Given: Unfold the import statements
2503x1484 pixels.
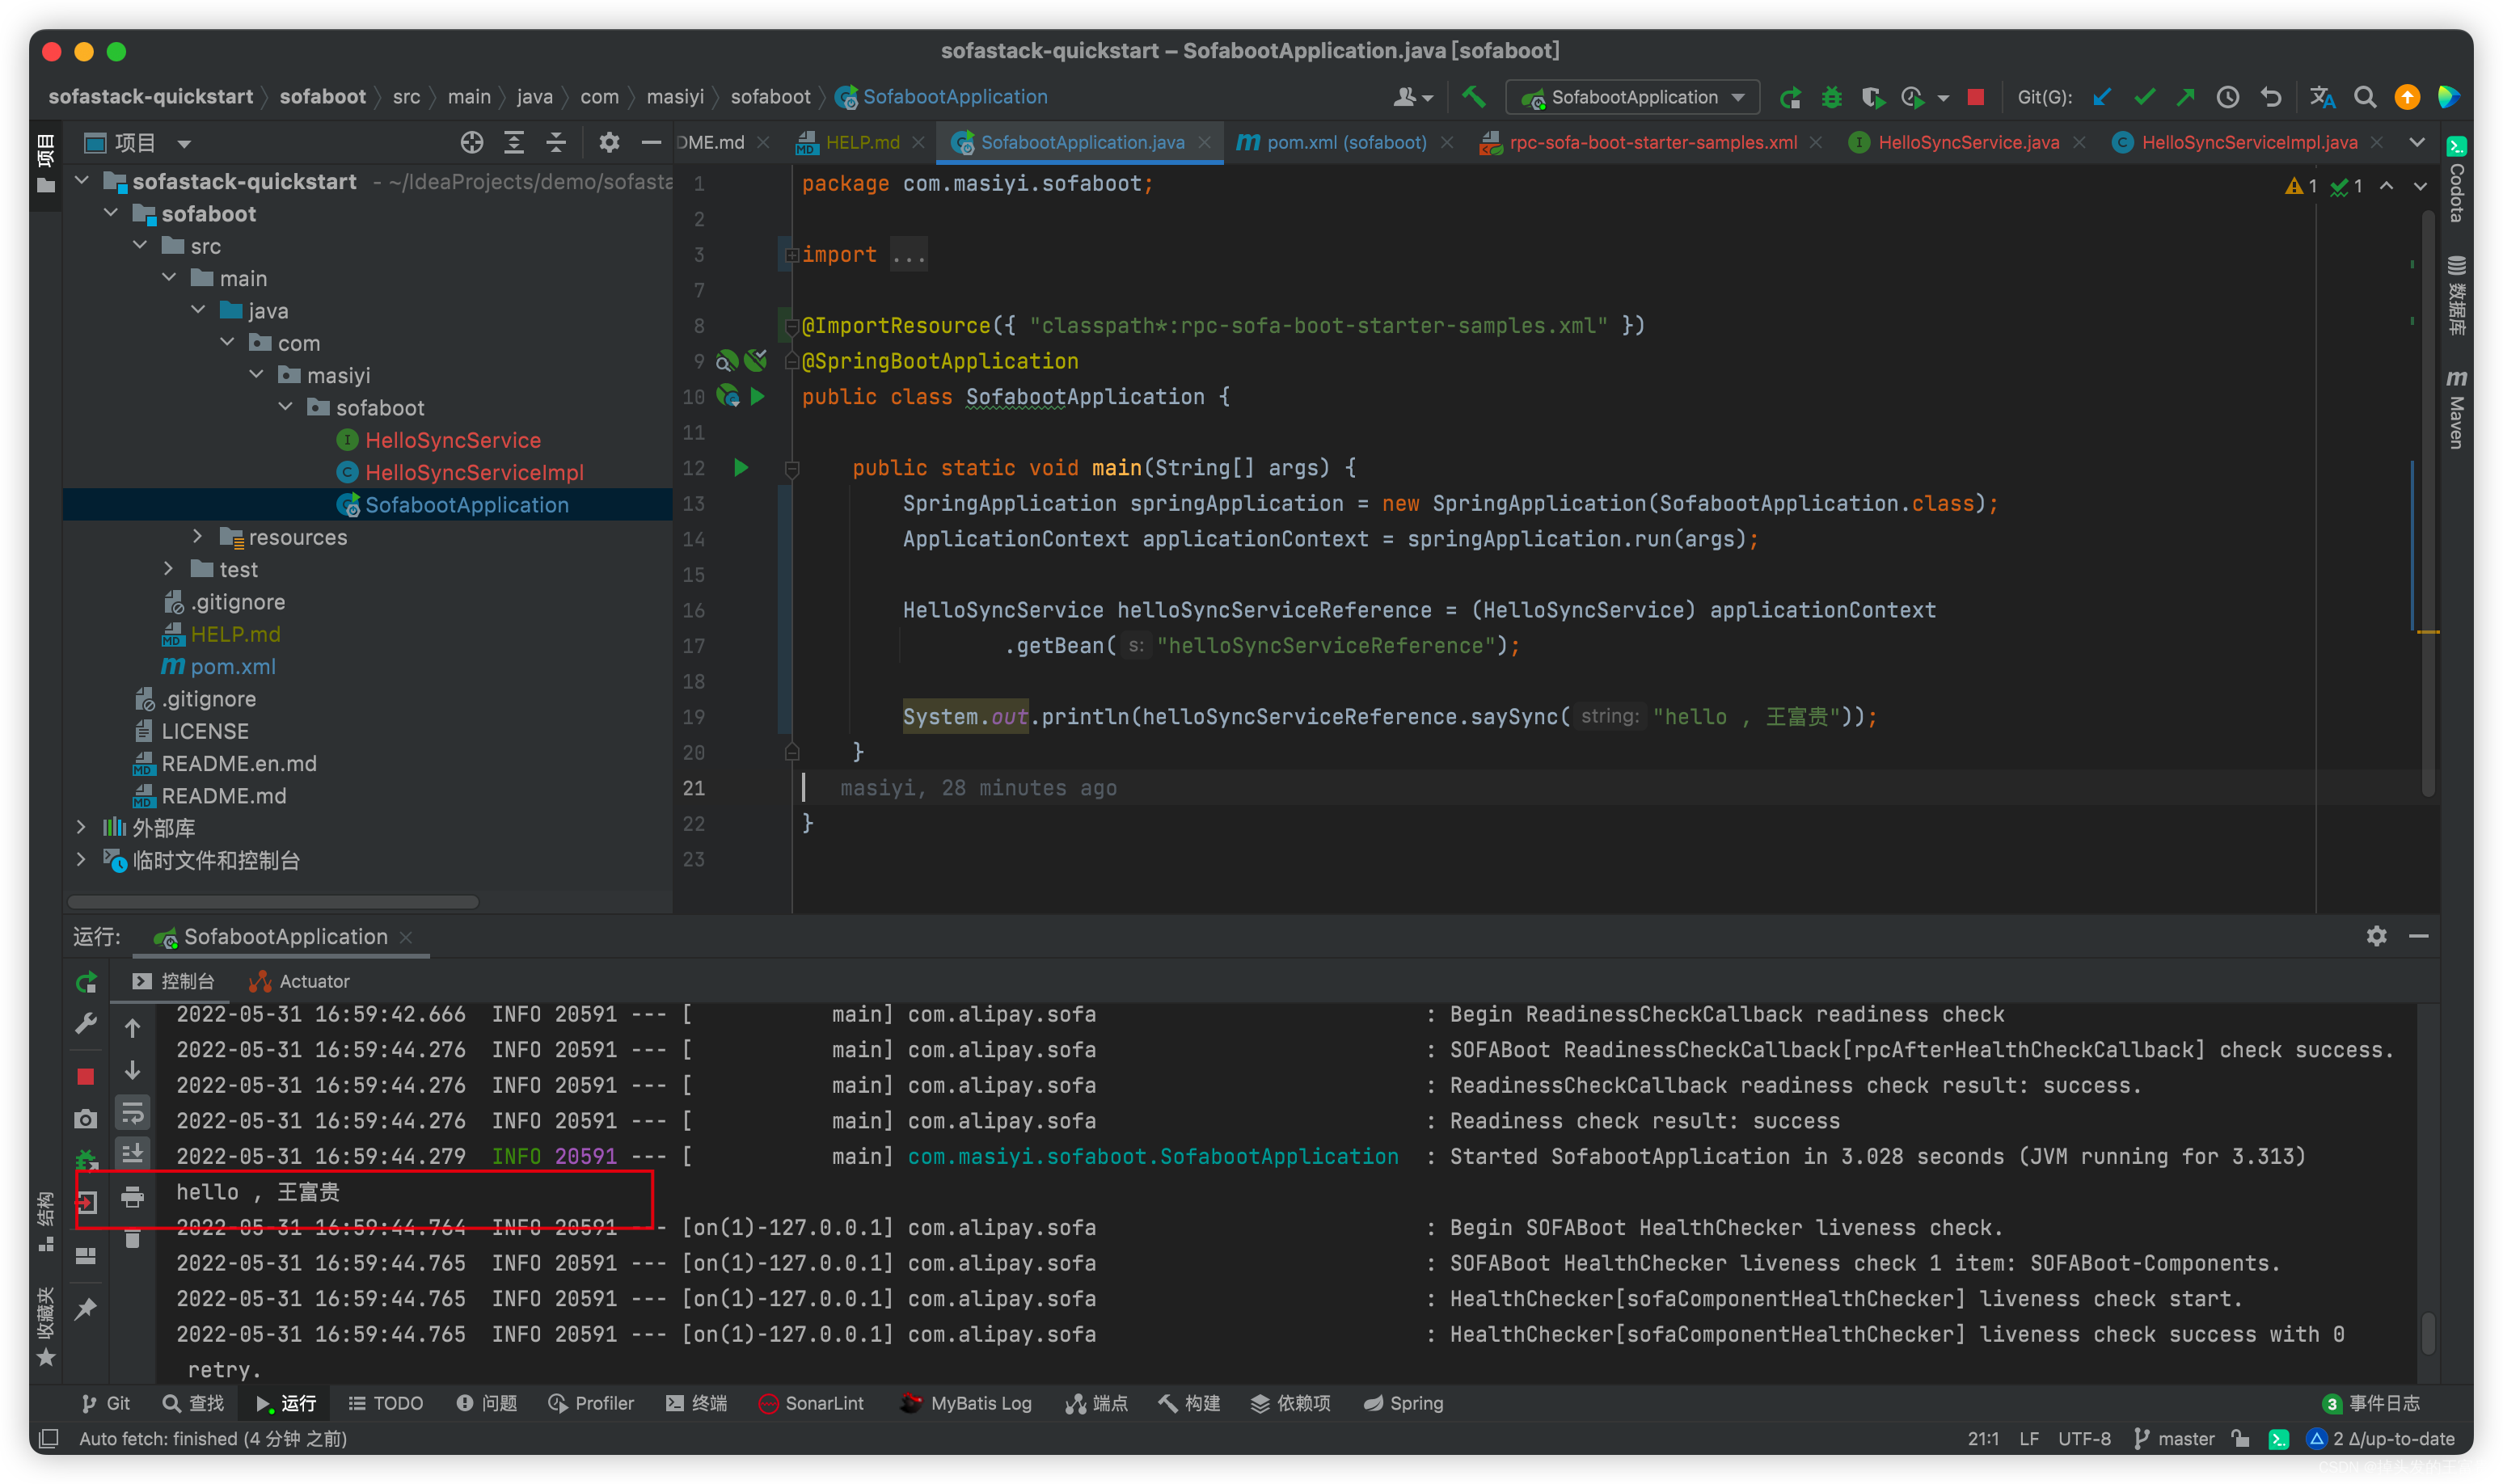Looking at the screenshot, I should coord(792,255).
